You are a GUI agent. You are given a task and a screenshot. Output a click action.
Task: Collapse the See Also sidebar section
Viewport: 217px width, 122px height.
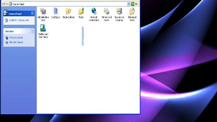click(32, 31)
